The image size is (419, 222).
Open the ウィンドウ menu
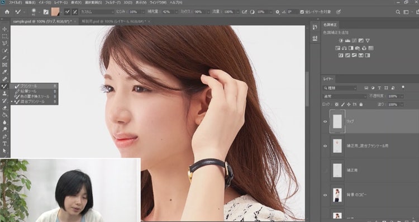[x=158, y=2]
